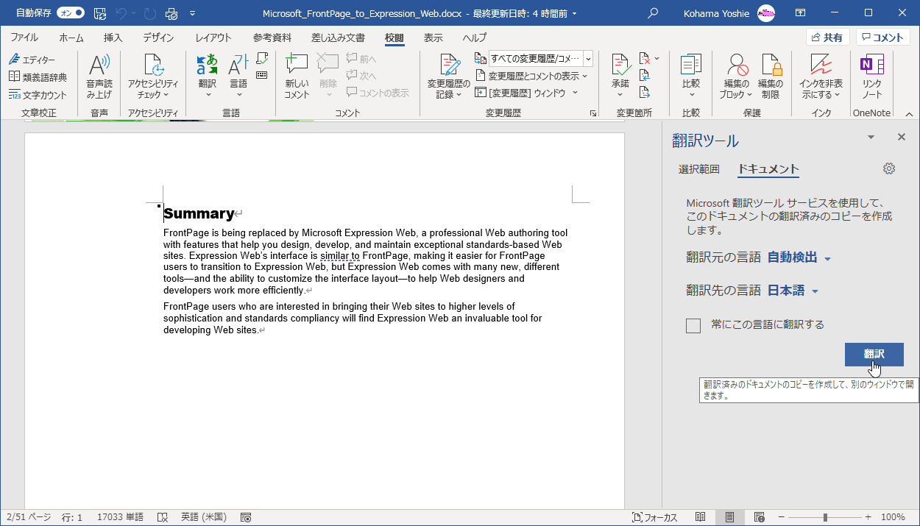Click the Accept (承諾) changes icon
This screenshot has height=526, width=920.
620,65
